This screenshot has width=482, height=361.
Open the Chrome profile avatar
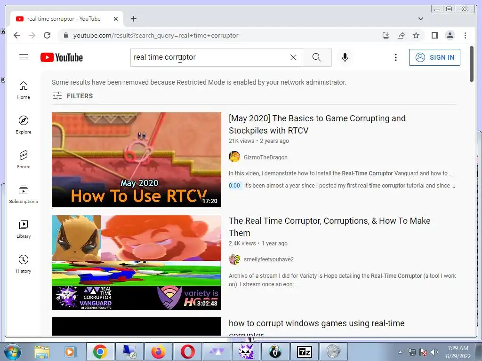point(450,35)
